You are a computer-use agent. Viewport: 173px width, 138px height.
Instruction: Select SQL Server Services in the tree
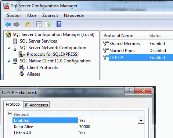(38, 41)
